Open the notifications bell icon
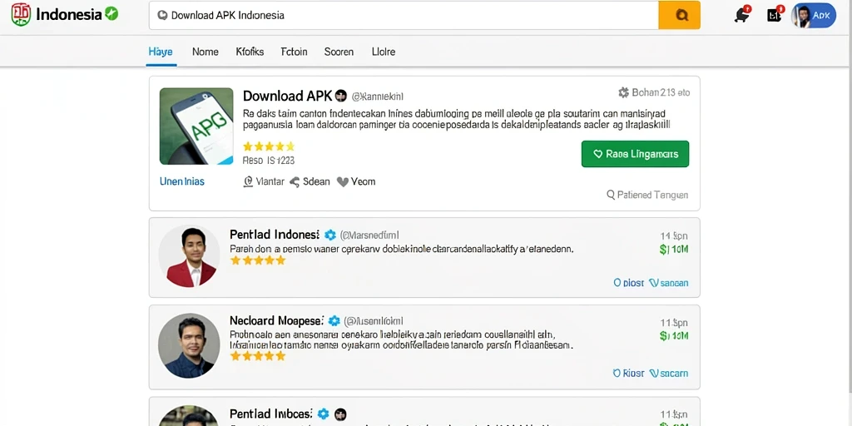The height and width of the screenshot is (426, 852). (x=742, y=15)
